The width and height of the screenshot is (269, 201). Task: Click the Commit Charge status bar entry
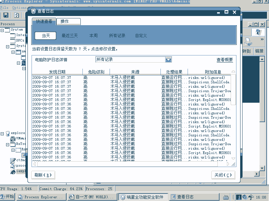click(61, 189)
